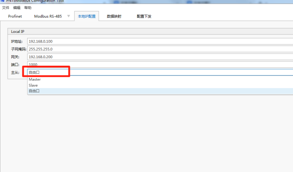
Task: Open the 编辑 menu
Action: 17,8
